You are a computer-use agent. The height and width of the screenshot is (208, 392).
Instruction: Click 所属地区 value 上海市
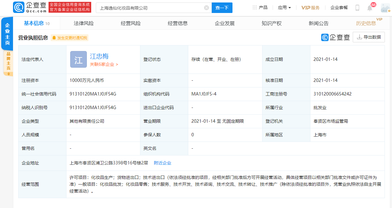320,135
